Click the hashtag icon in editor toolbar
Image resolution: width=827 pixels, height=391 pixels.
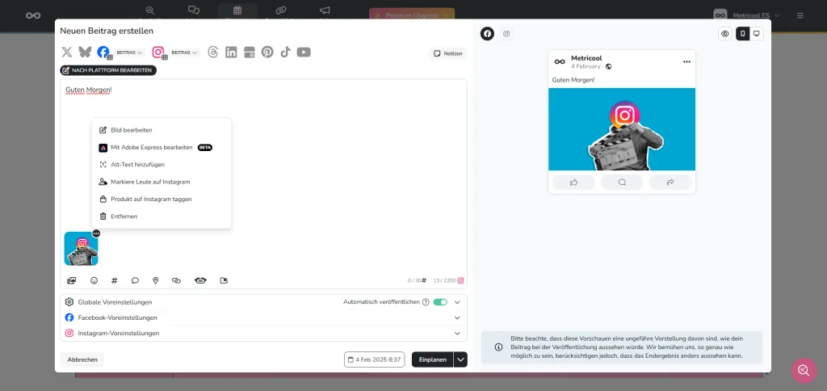[x=114, y=280]
